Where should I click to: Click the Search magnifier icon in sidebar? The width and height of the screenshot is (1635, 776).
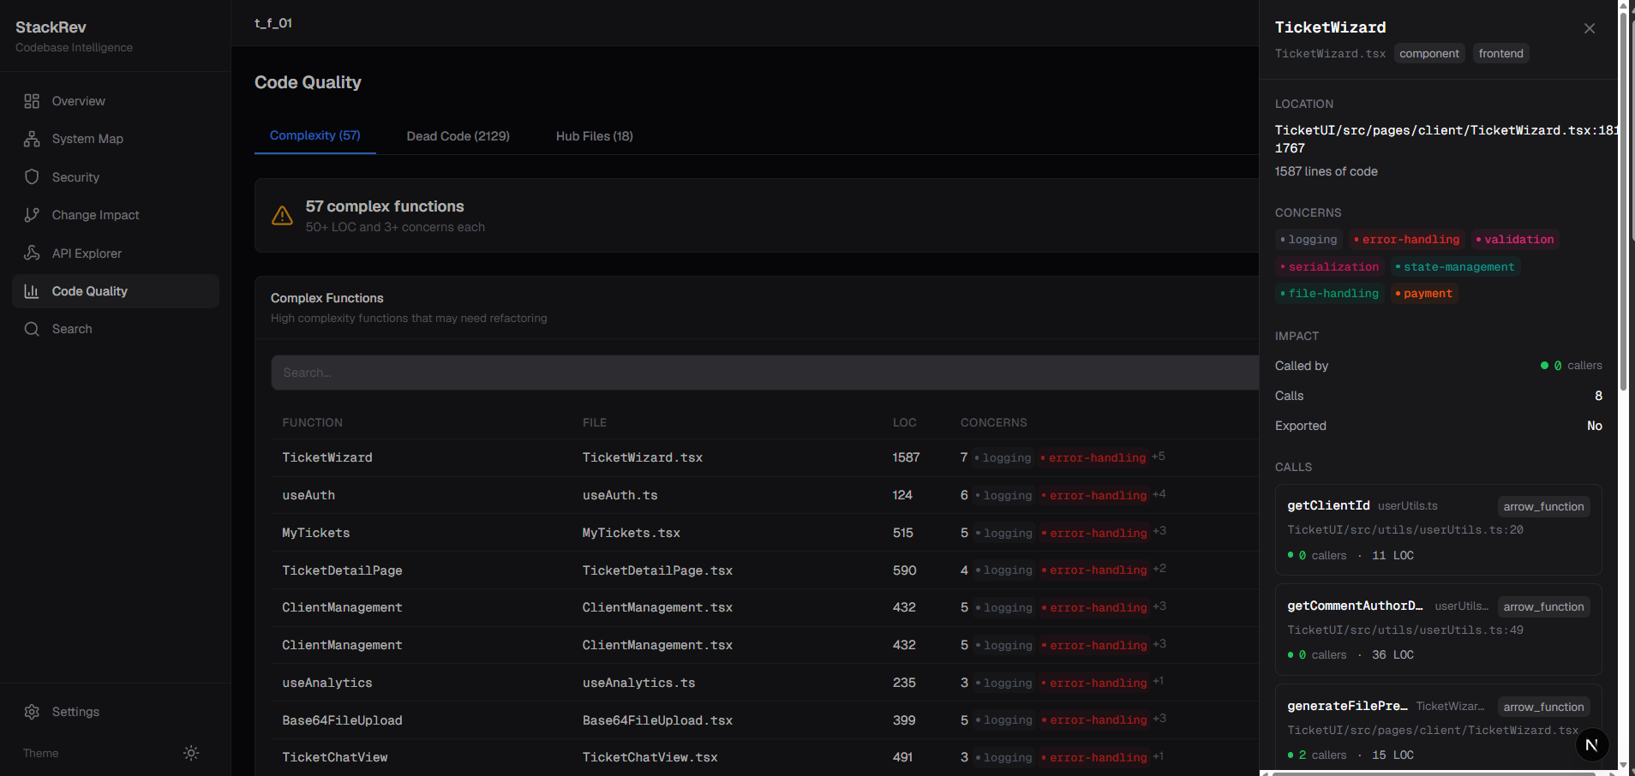(32, 329)
